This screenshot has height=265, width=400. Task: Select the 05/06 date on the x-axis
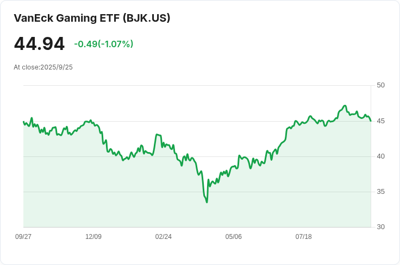click(234, 237)
